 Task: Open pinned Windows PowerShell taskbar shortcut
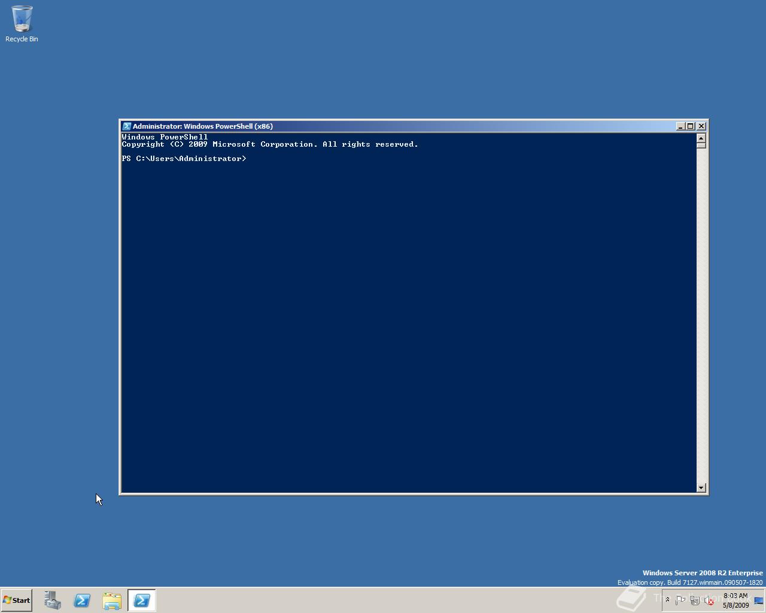pos(82,600)
